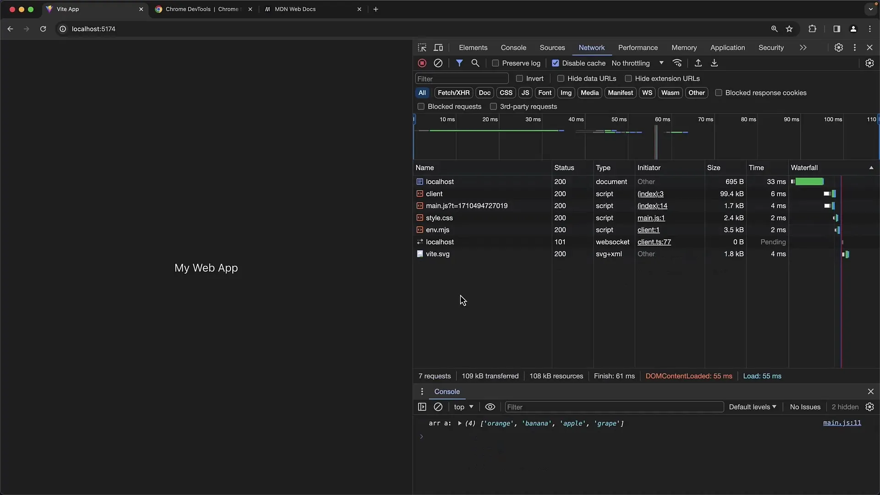Open browser zoom magnifier icon
880x495 pixels.
(774, 29)
